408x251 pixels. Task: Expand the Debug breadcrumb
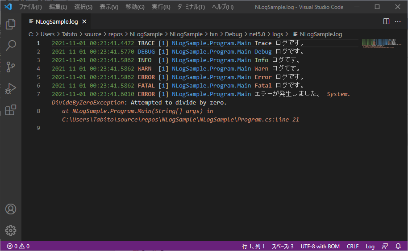tap(233, 34)
